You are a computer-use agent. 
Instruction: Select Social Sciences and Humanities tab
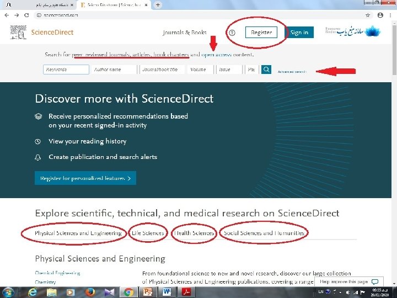click(264, 233)
